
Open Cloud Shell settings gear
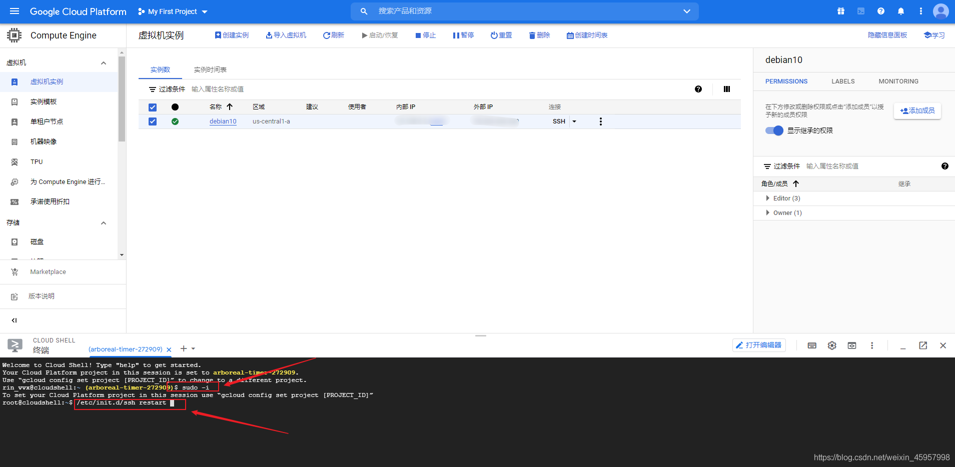832,345
